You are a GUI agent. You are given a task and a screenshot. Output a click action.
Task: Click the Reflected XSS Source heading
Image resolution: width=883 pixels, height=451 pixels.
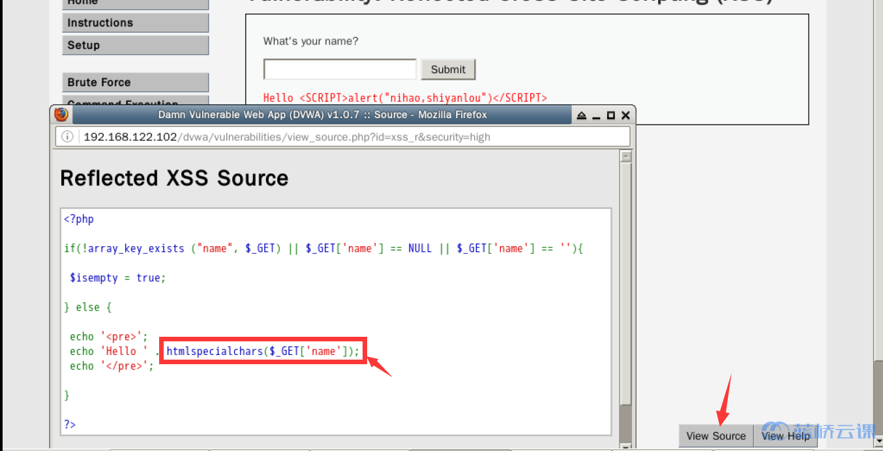tap(174, 178)
